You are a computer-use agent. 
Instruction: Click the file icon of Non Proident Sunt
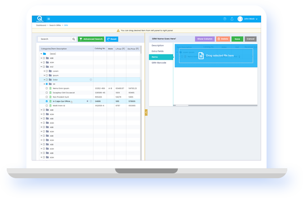(50, 97)
